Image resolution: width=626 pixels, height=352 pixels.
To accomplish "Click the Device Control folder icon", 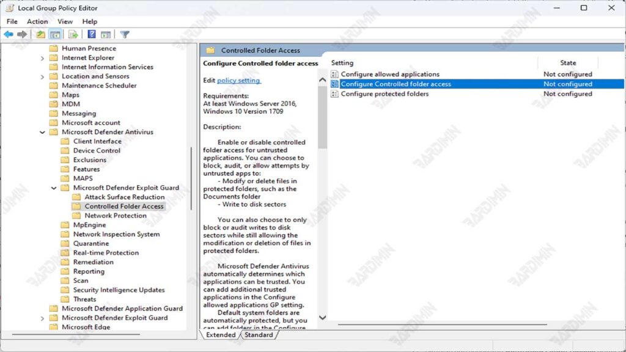I will 65,150.
